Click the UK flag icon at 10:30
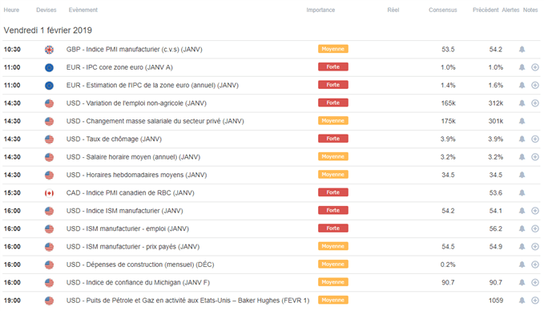This screenshot has height=311, width=544. (x=49, y=50)
